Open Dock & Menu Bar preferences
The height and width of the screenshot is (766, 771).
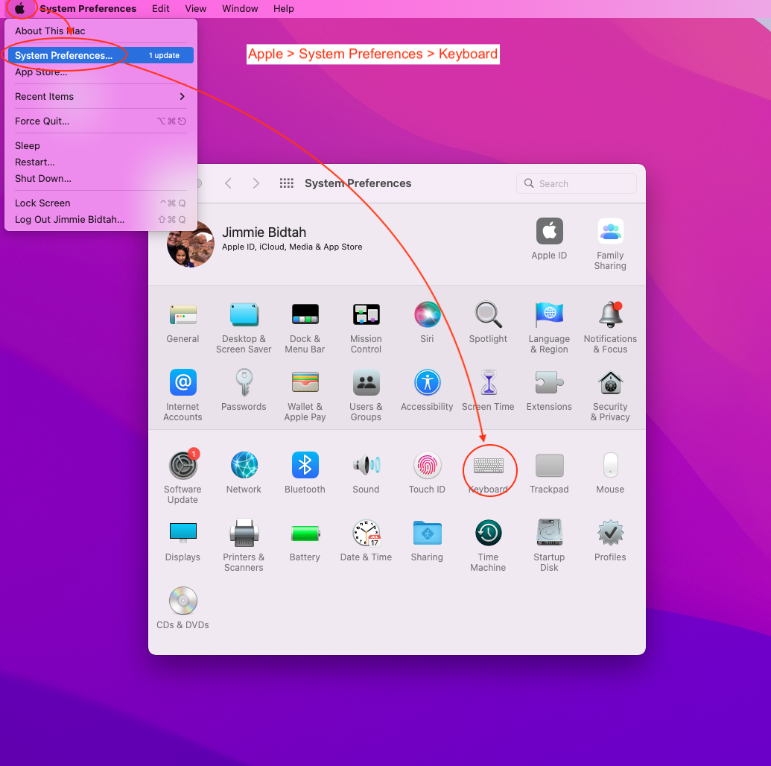tap(305, 328)
